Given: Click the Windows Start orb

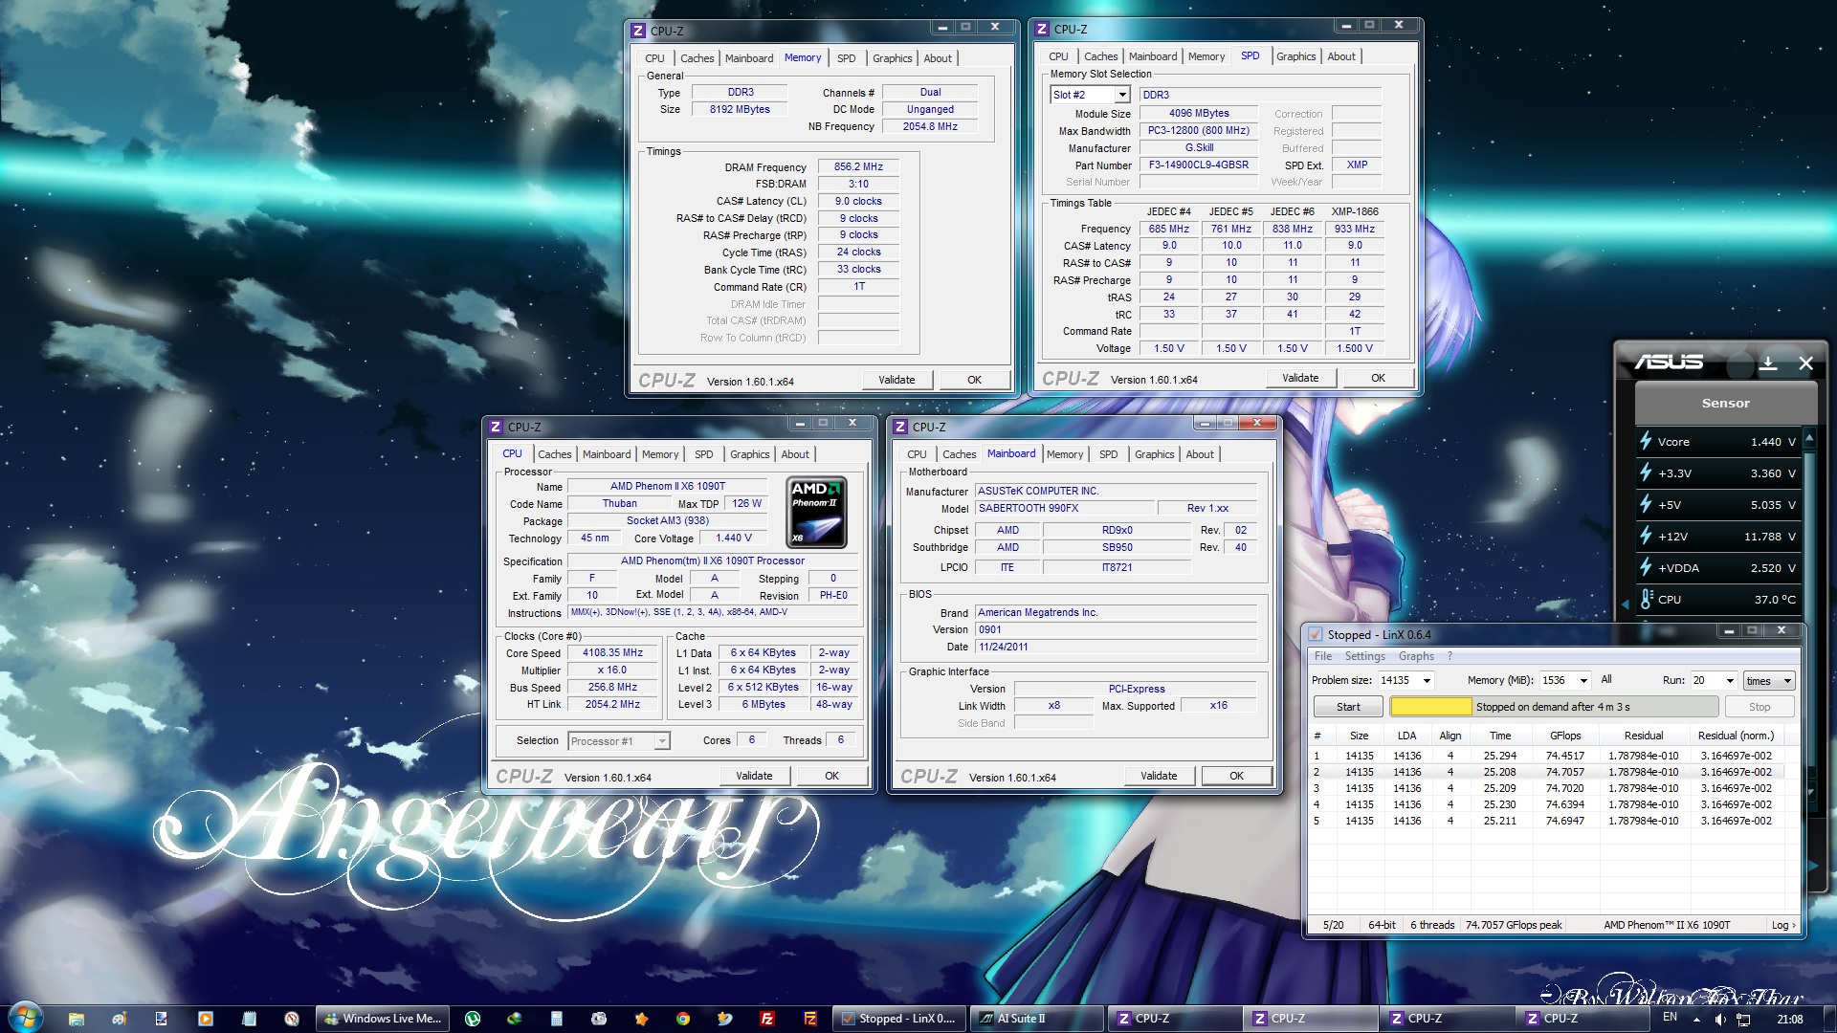Looking at the screenshot, I should tap(26, 1017).
